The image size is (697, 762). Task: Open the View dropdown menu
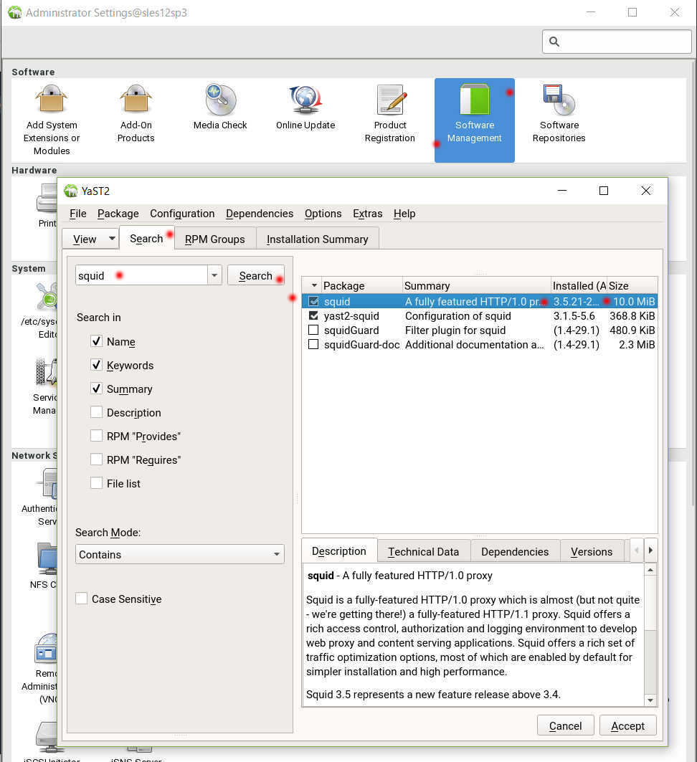[90, 239]
